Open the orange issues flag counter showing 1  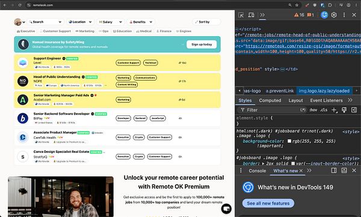click(310, 15)
